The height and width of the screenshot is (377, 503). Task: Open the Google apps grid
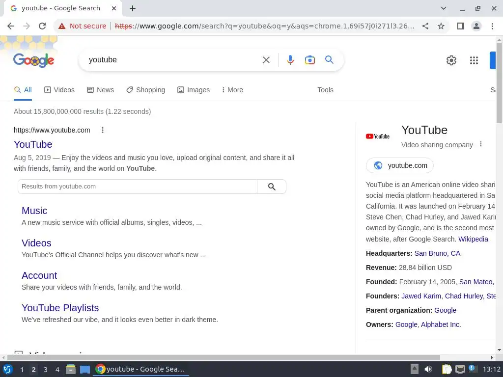474,60
